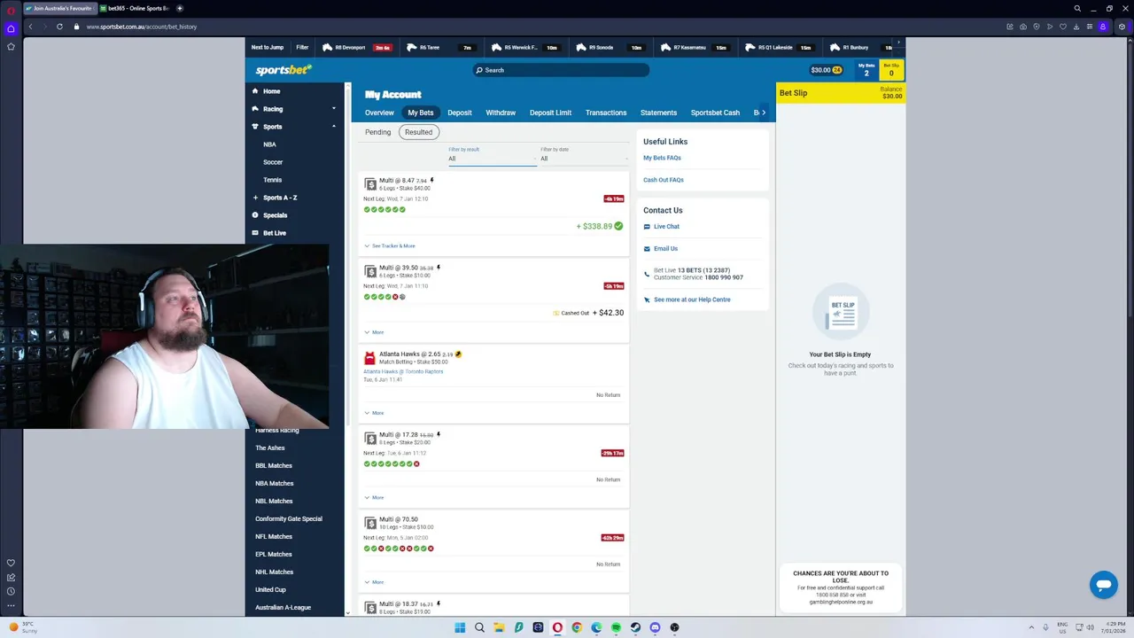Open the blue chat bubble widget
The image size is (1134, 638).
point(1104,585)
